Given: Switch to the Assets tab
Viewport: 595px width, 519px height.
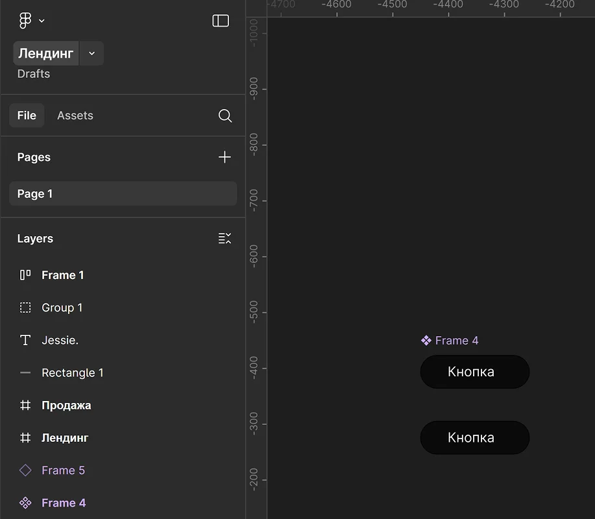Looking at the screenshot, I should click(75, 115).
